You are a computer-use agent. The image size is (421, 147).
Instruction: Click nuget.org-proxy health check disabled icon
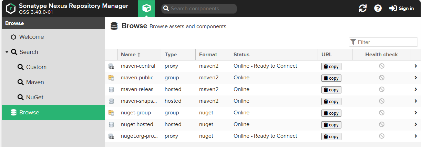(381, 136)
